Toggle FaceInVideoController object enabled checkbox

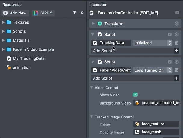(177, 13)
